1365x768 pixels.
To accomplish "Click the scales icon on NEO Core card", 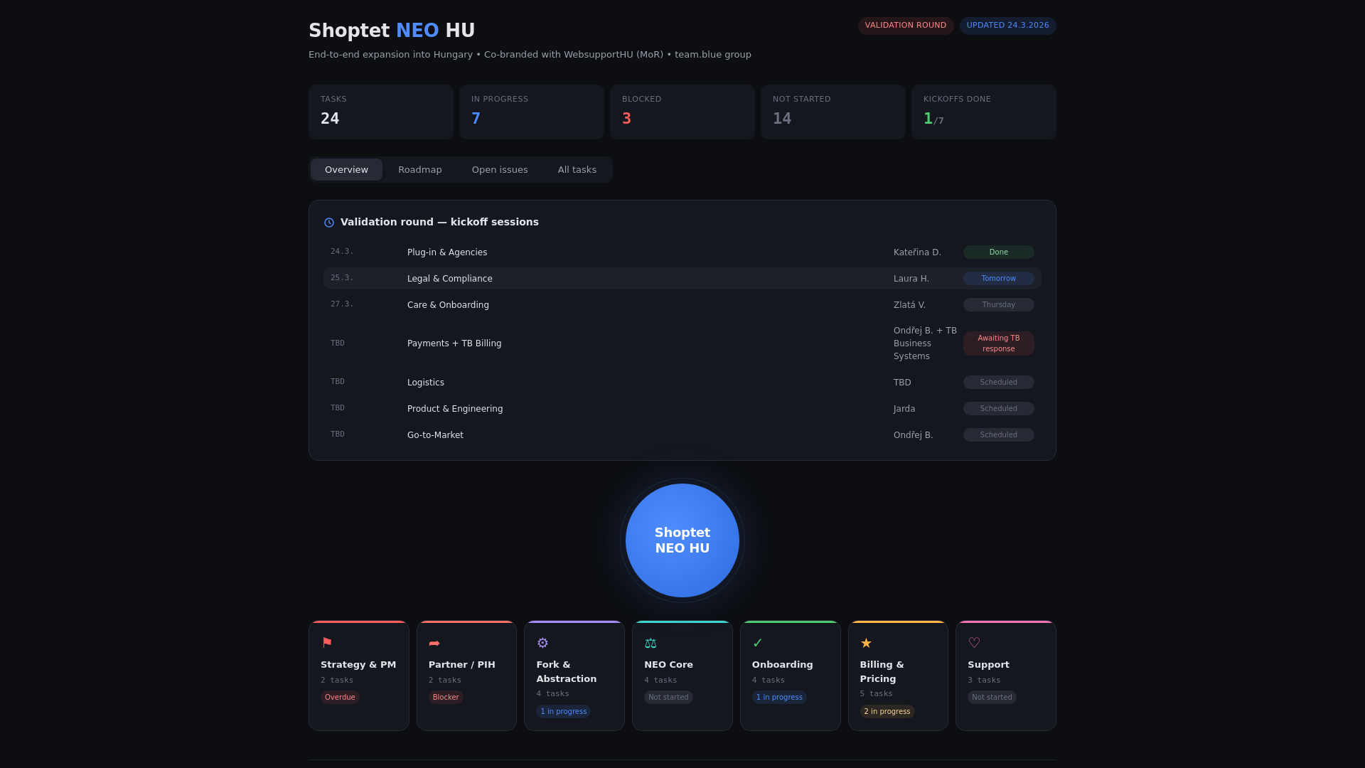I will point(651,644).
